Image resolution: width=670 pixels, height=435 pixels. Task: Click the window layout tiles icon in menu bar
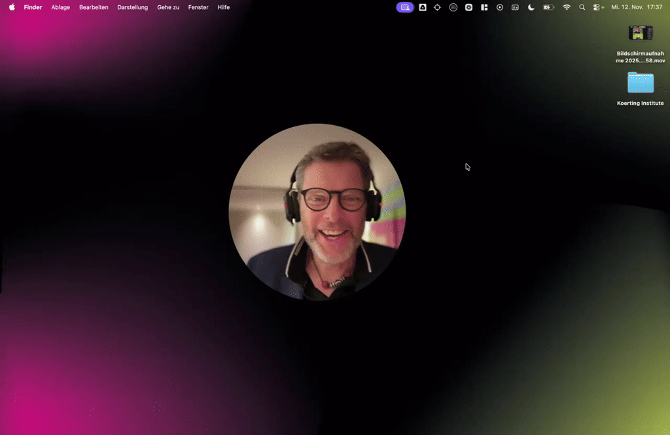tap(484, 7)
